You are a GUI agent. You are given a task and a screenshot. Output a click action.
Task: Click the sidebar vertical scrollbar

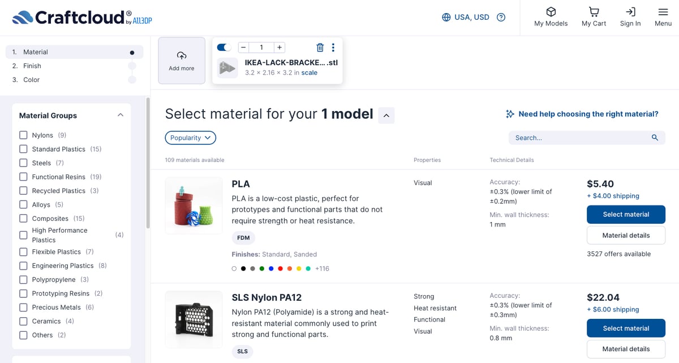click(148, 163)
